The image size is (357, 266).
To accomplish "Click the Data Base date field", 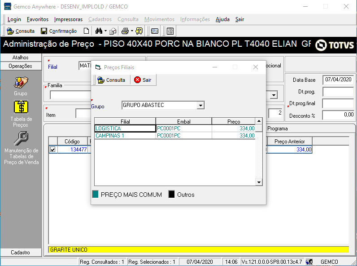I will click(338, 80).
